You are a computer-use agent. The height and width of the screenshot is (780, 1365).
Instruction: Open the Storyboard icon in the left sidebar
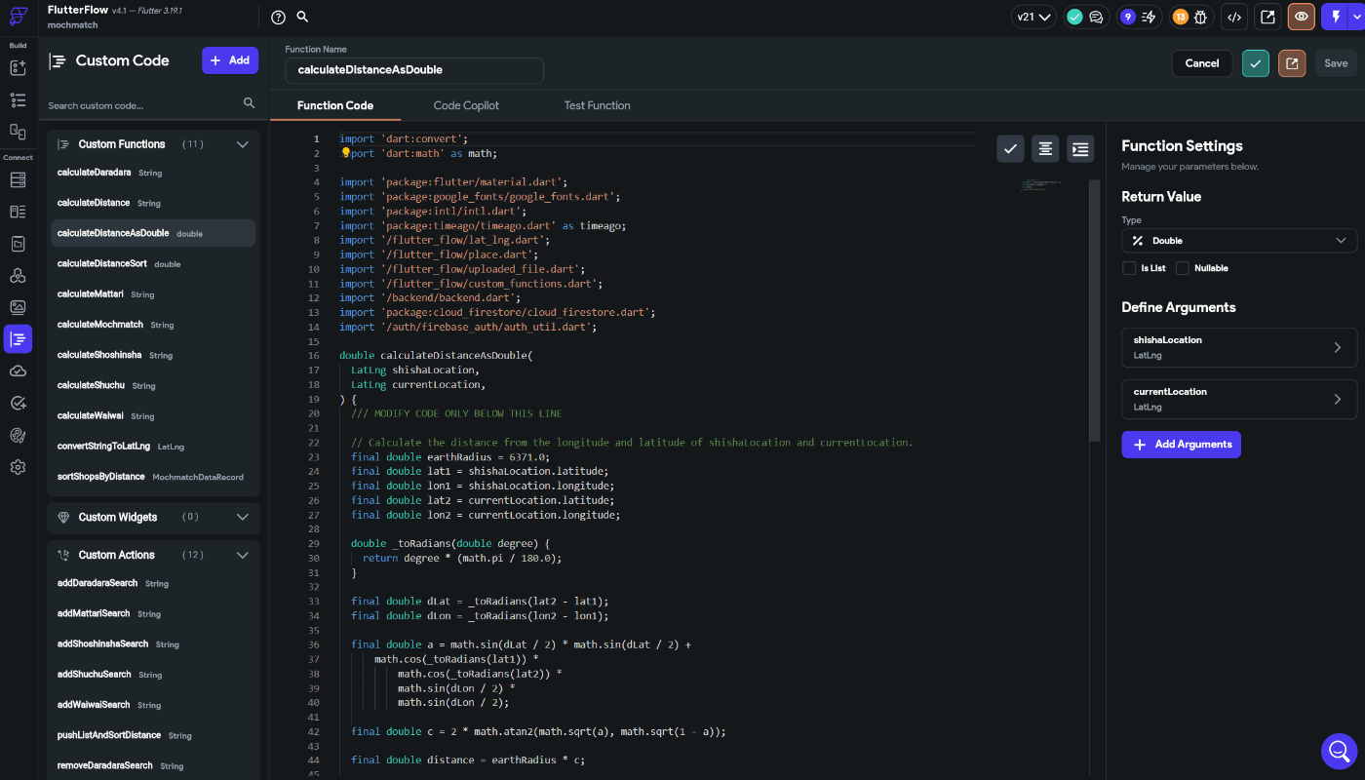coord(18,131)
